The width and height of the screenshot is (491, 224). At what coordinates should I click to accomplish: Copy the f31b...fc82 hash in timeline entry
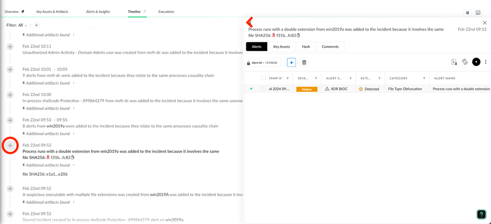(x=73, y=157)
